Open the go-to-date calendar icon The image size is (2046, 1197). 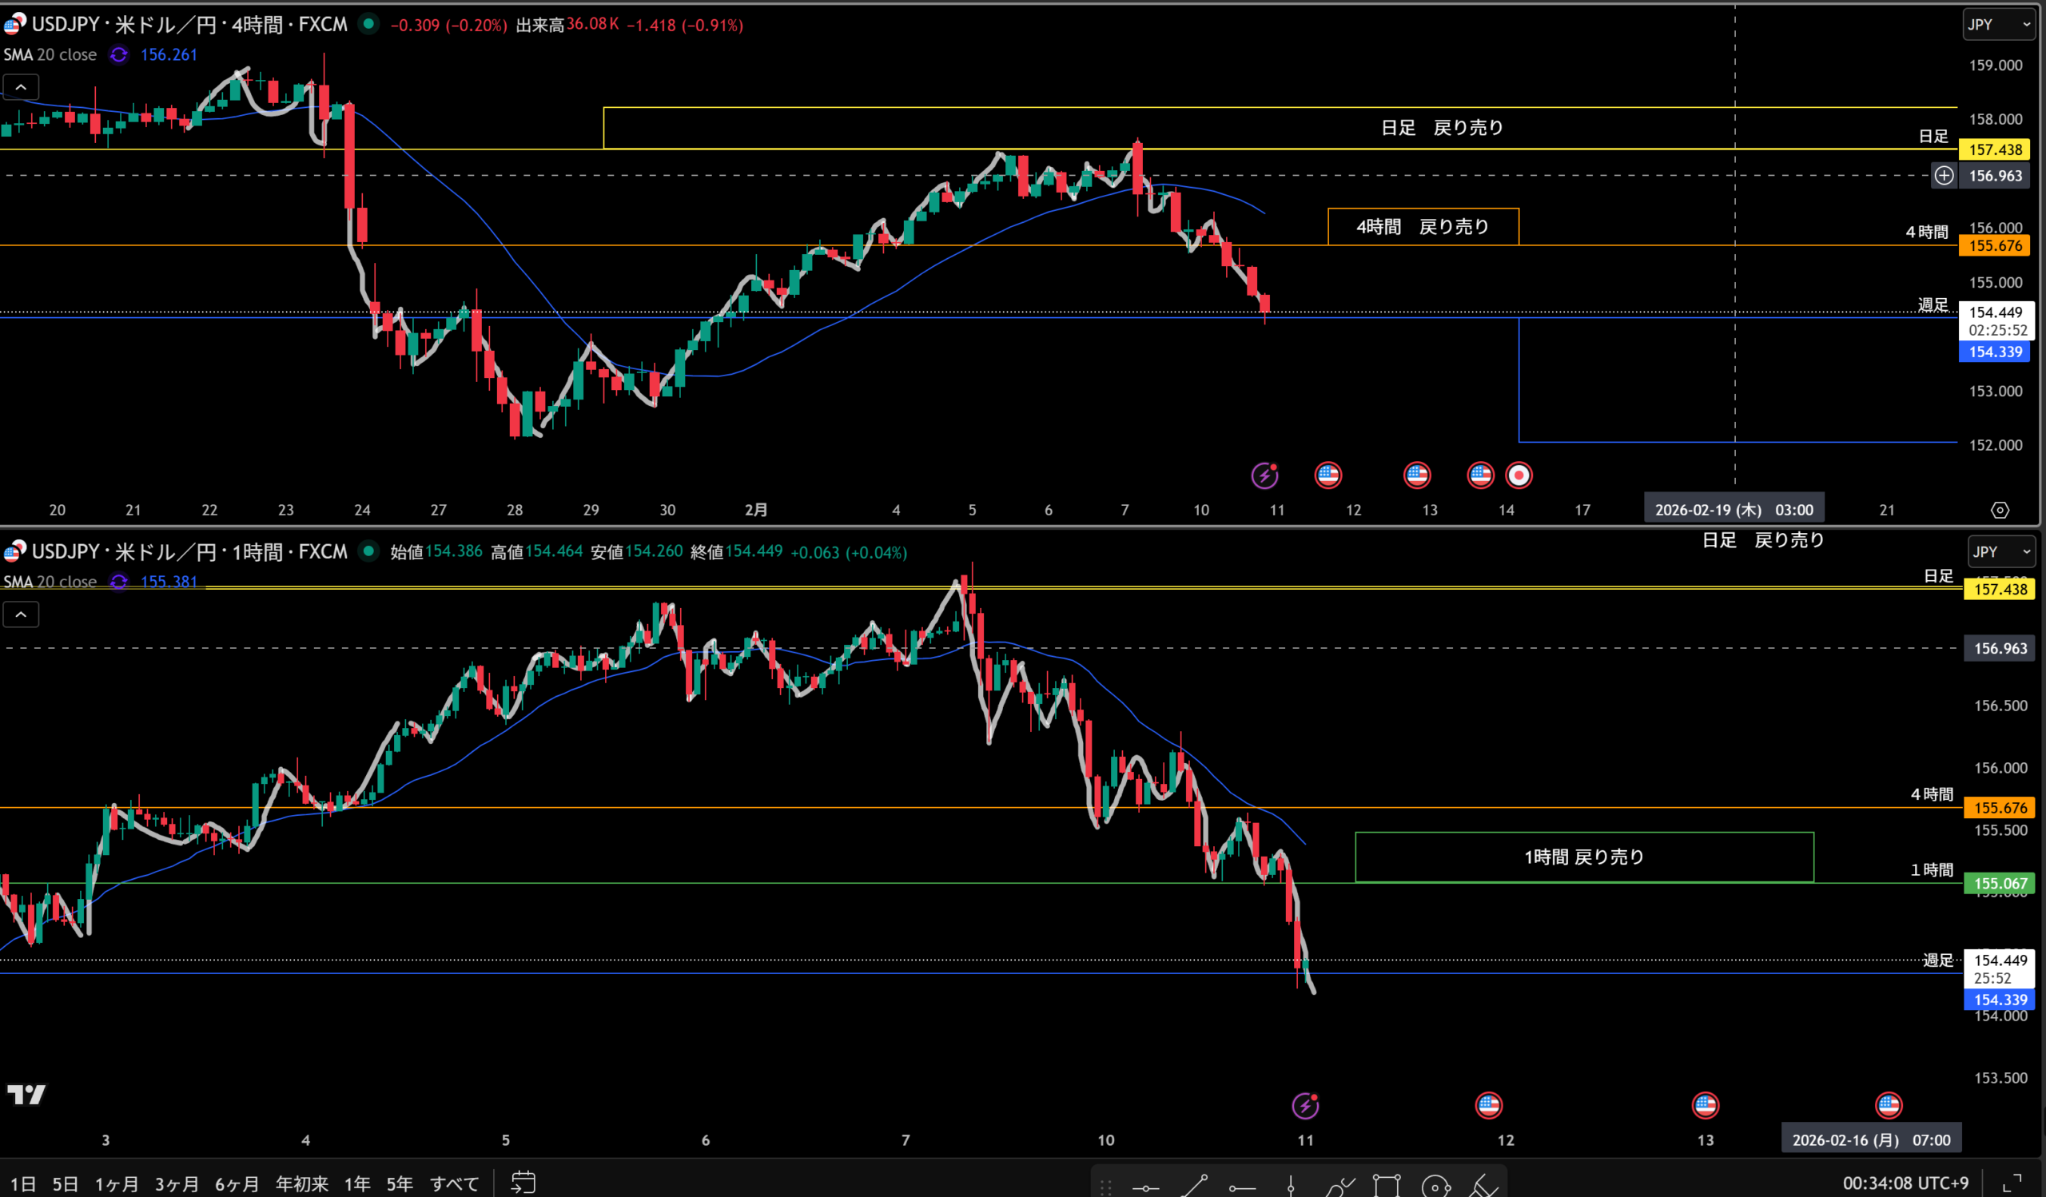(523, 1183)
